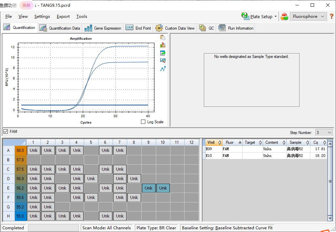336x232 pixels.
Task: Uncheck the FAM fluorophore checkbox
Action: pos(5,132)
